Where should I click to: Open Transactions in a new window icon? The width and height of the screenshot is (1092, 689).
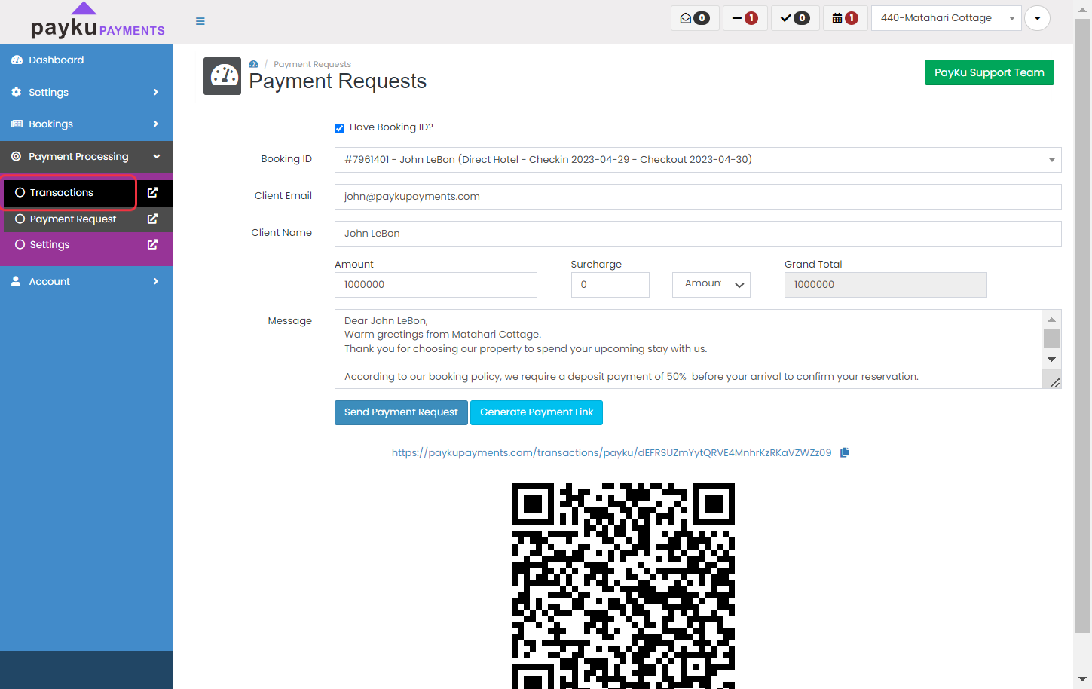[153, 192]
